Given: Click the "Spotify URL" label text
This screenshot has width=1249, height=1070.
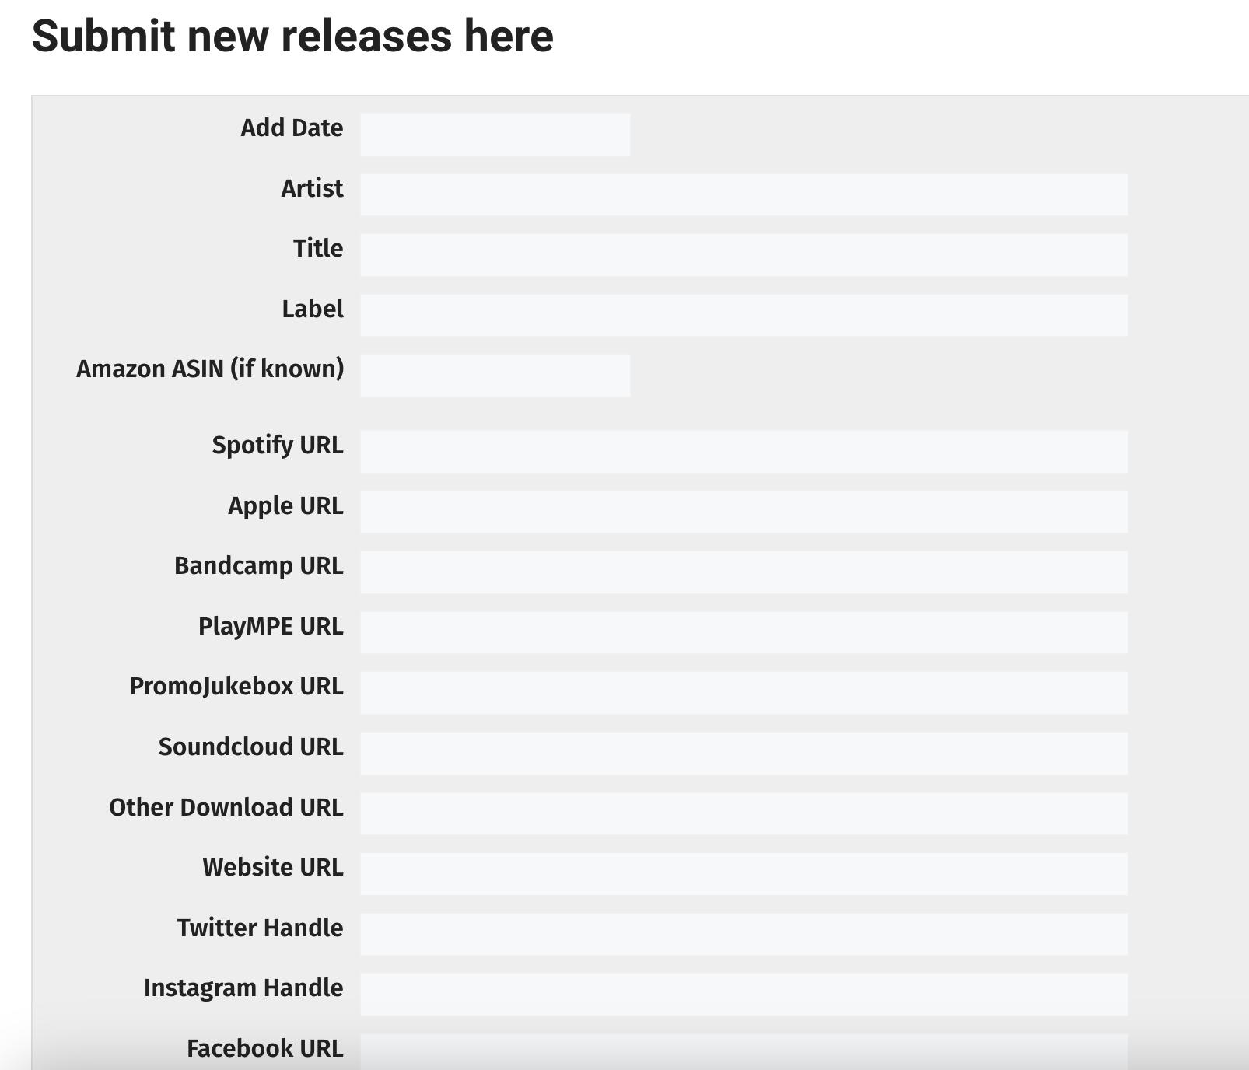Looking at the screenshot, I should coord(277,445).
